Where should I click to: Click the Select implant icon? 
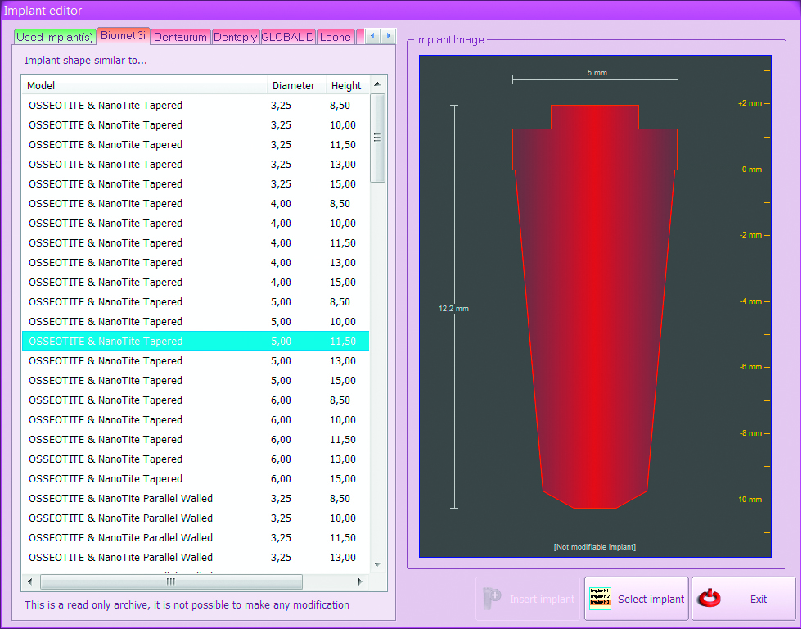pos(600,599)
